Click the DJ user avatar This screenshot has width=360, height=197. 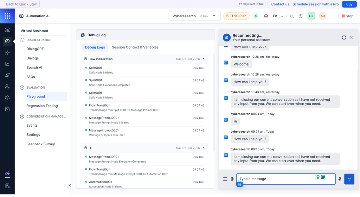(311, 16)
